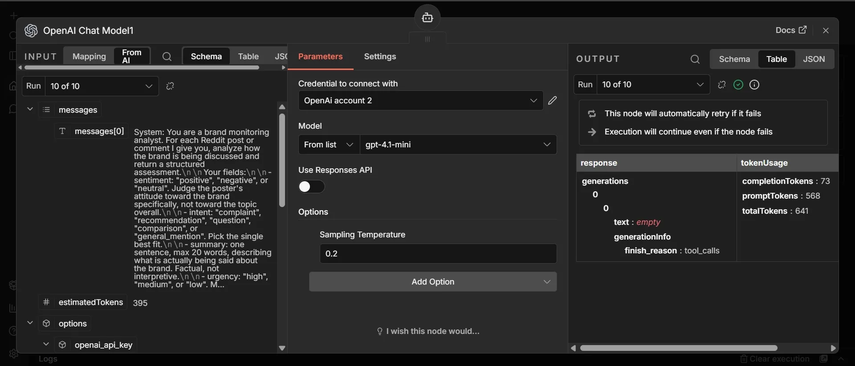This screenshot has width=855, height=366.
Task: Click the messages list type icon
Action: coord(46,110)
